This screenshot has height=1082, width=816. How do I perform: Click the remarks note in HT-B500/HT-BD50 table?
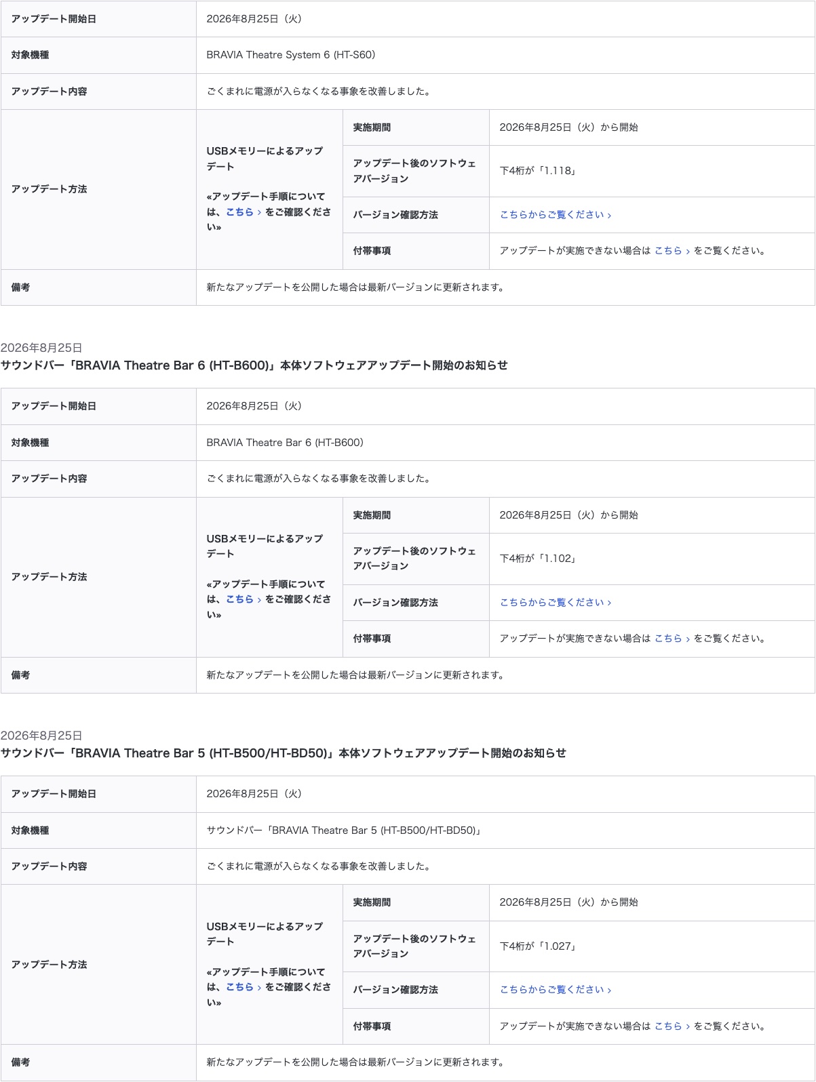point(356,1062)
